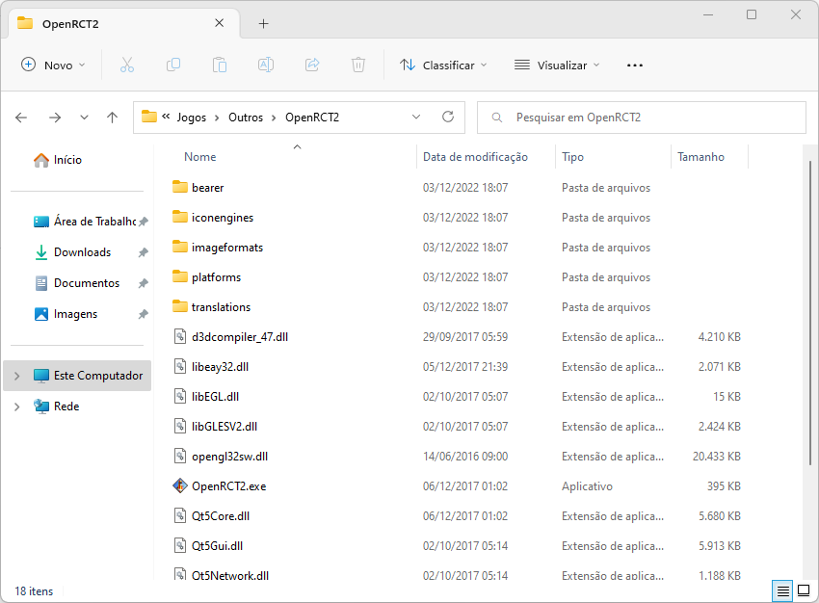
Task: Click the 14/06/2016 09:00 date cell
Action: coord(465,457)
